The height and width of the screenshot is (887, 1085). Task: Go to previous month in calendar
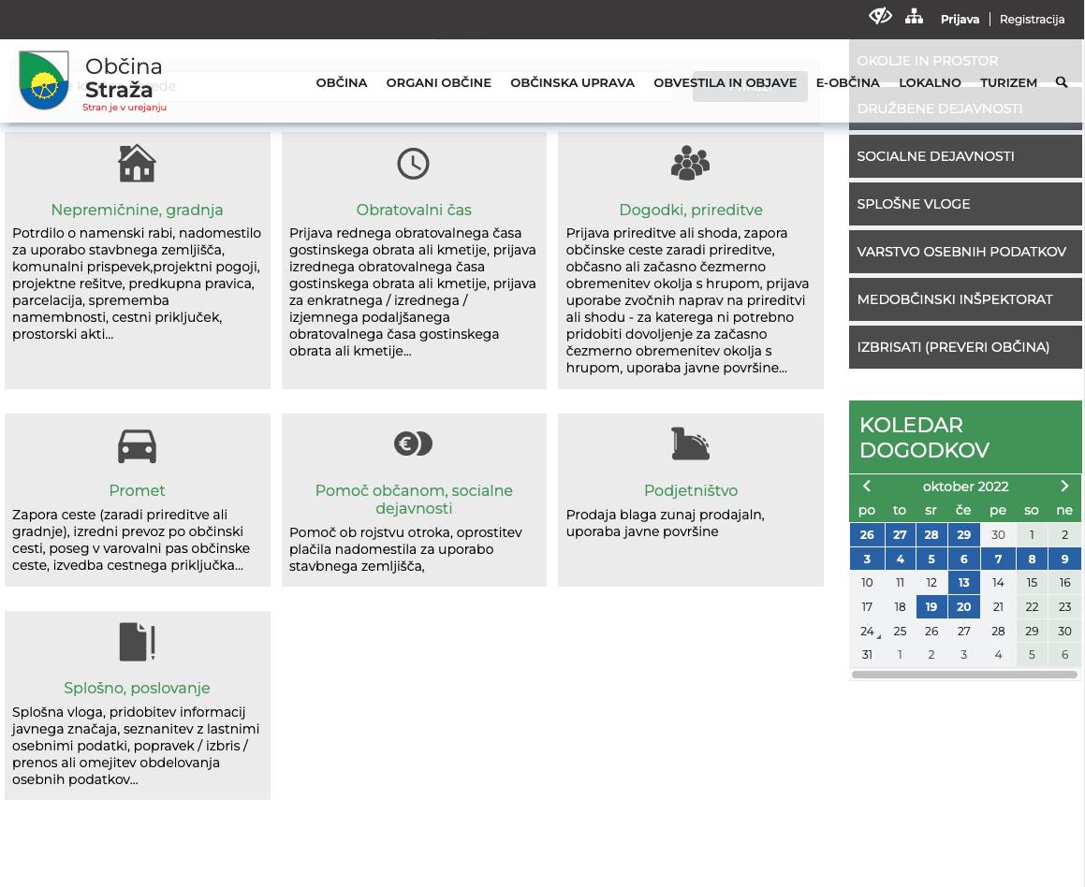click(866, 486)
